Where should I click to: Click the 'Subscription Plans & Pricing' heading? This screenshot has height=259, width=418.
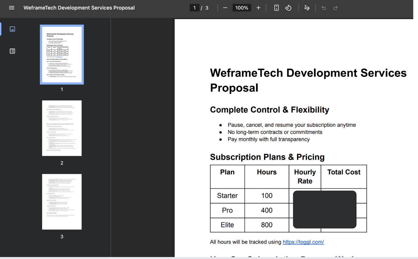[267, 157]
